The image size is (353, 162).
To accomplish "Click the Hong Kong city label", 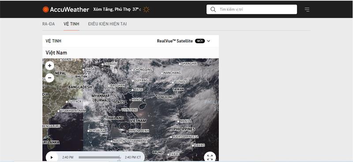I will (x=165, y=97).
